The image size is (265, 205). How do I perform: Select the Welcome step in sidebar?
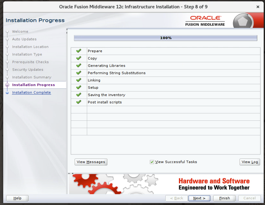point(20,31)
